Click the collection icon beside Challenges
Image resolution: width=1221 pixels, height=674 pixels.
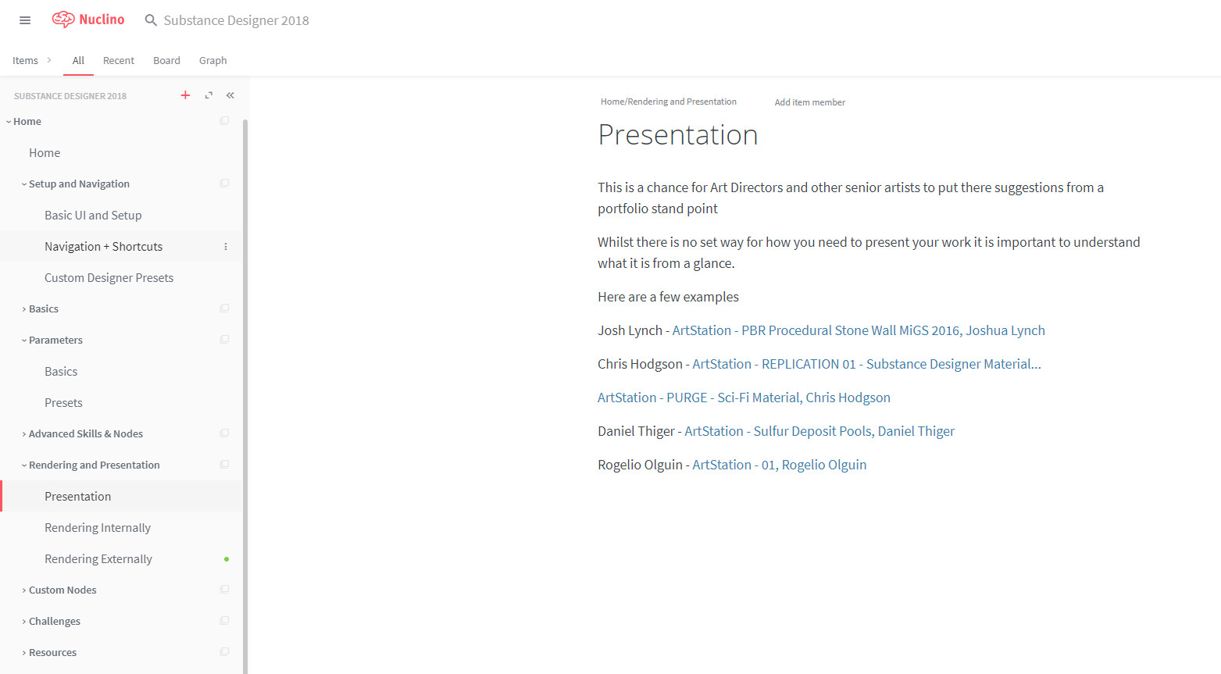pyautogui.click(x=224, y=621)
